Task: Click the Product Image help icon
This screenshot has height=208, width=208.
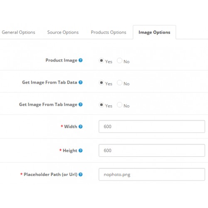Action: (x=80, y=60)
